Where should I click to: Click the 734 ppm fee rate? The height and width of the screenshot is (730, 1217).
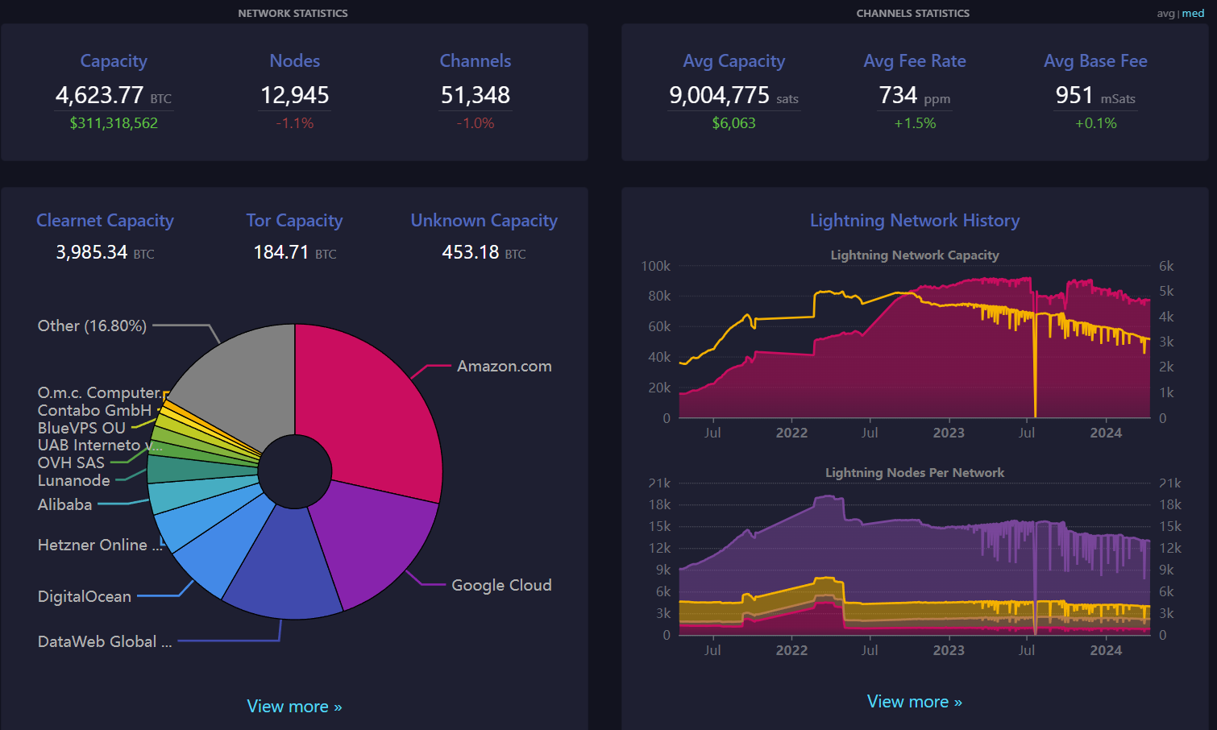point(915,96)
